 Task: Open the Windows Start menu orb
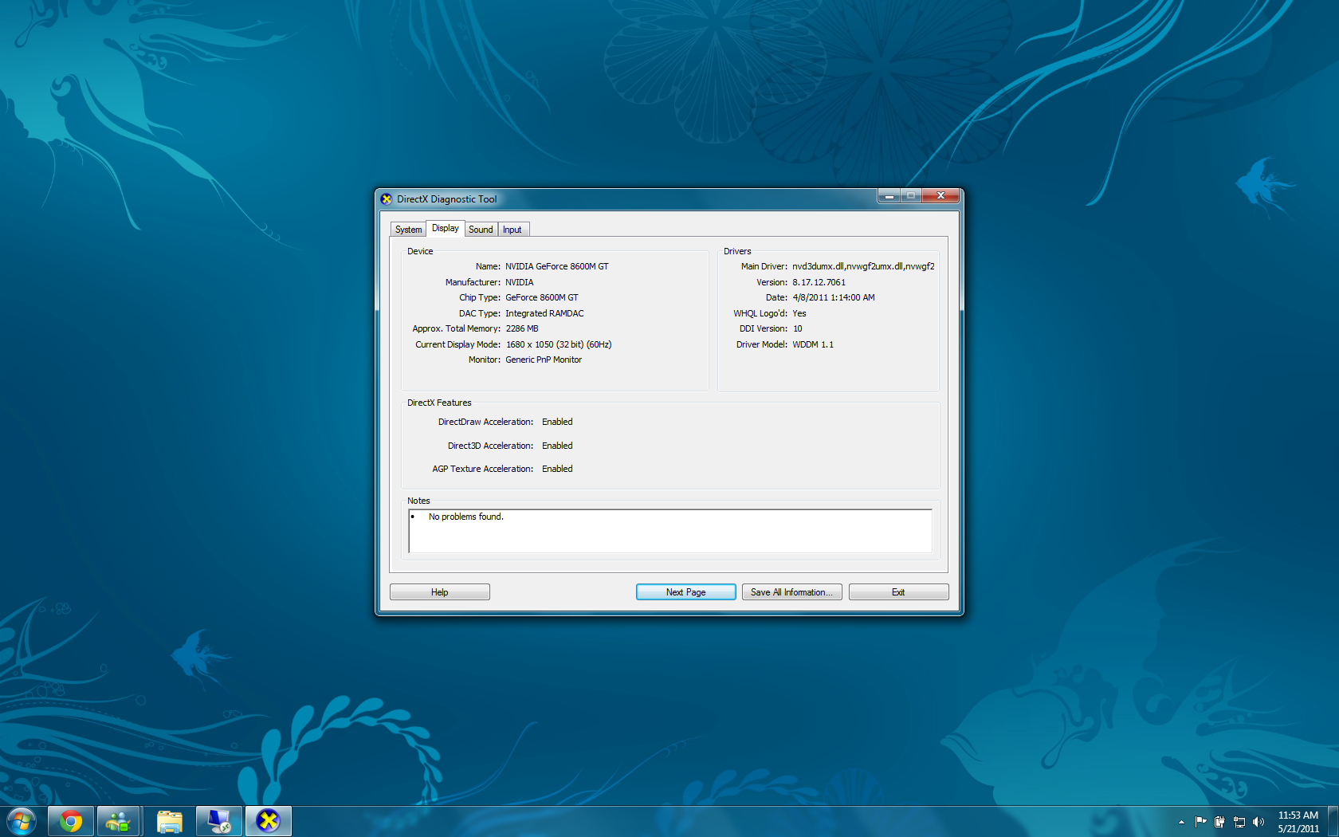[x=22, y=821]
